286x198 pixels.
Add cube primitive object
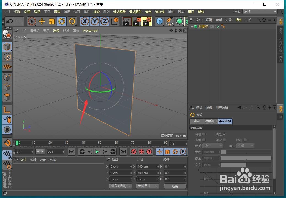(160, 21)
